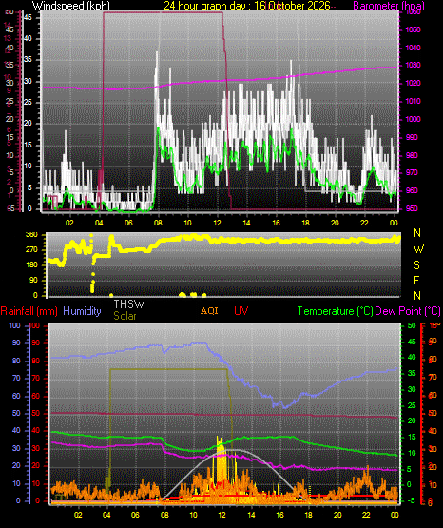The image size is (443, 528).
Task: Click the green '-5' temperature axis value
Action: [x=411, y=500]
